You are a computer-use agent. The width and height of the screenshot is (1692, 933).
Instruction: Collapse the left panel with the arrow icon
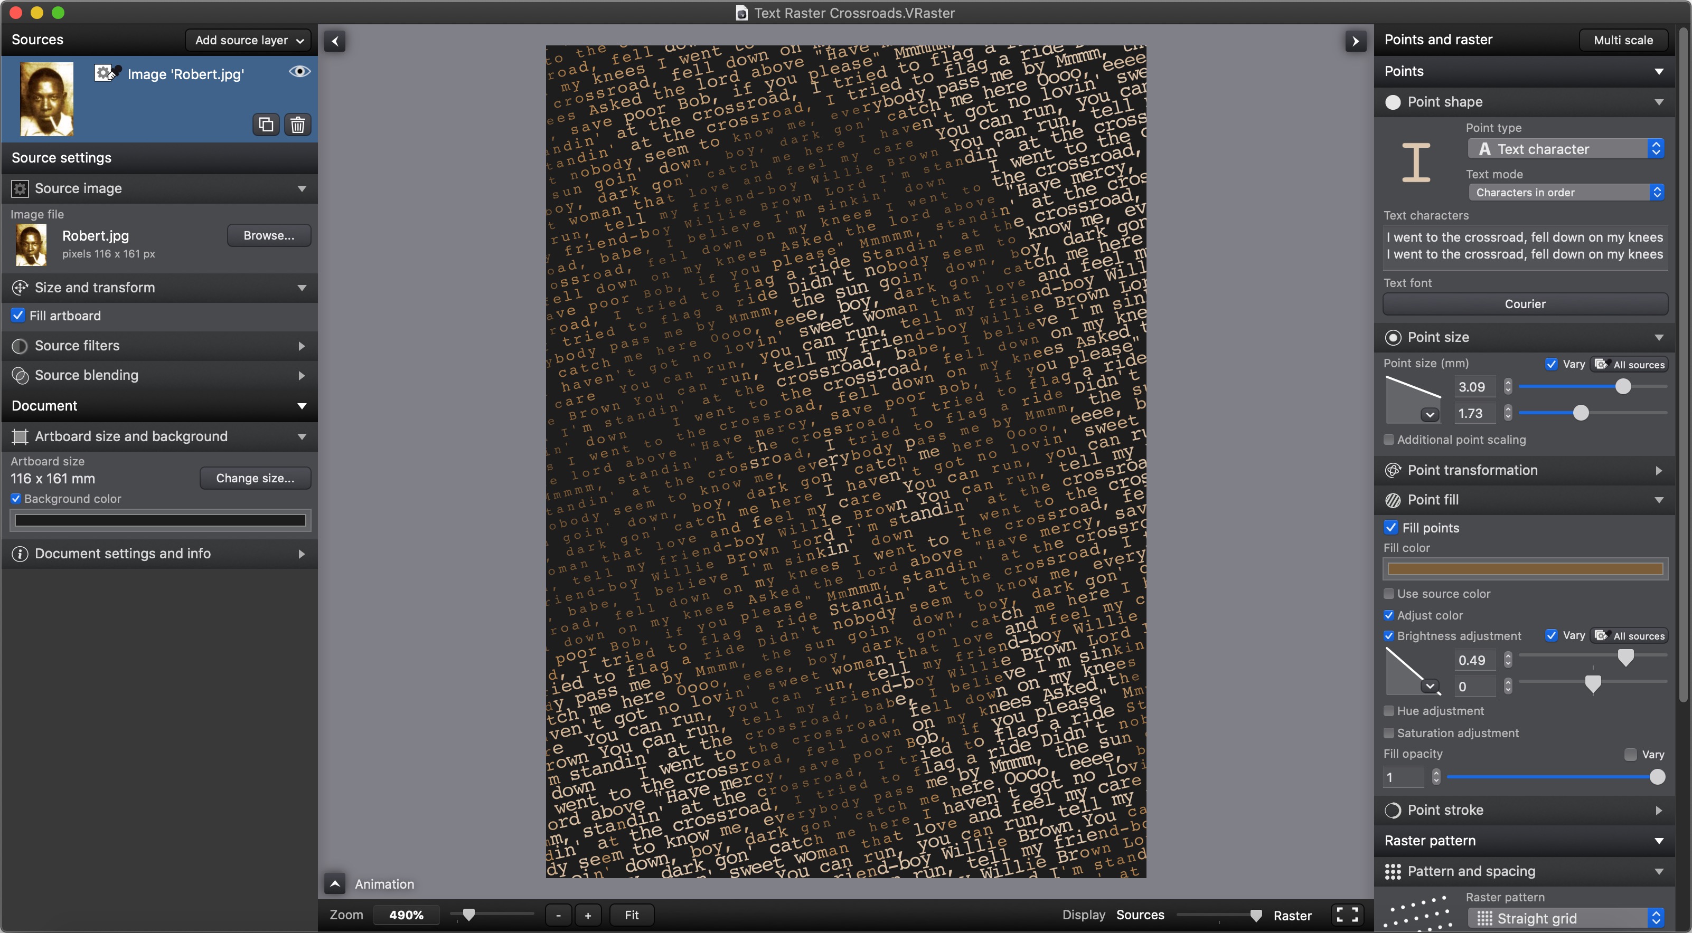[x=335, y=41]
